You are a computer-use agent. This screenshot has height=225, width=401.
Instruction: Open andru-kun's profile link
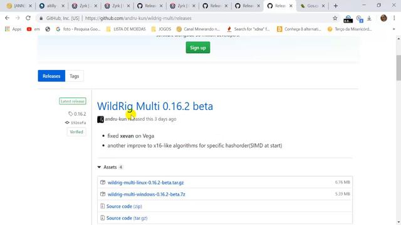(115, 119)
